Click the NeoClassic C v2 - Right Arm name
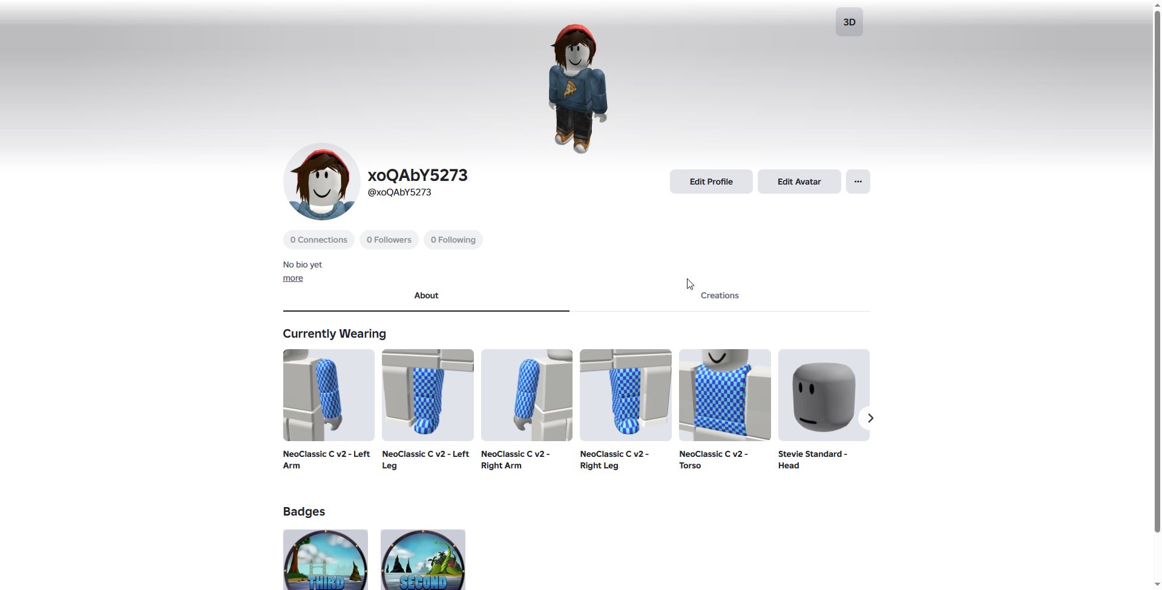 pyautogui.click(x=515, y=460)
